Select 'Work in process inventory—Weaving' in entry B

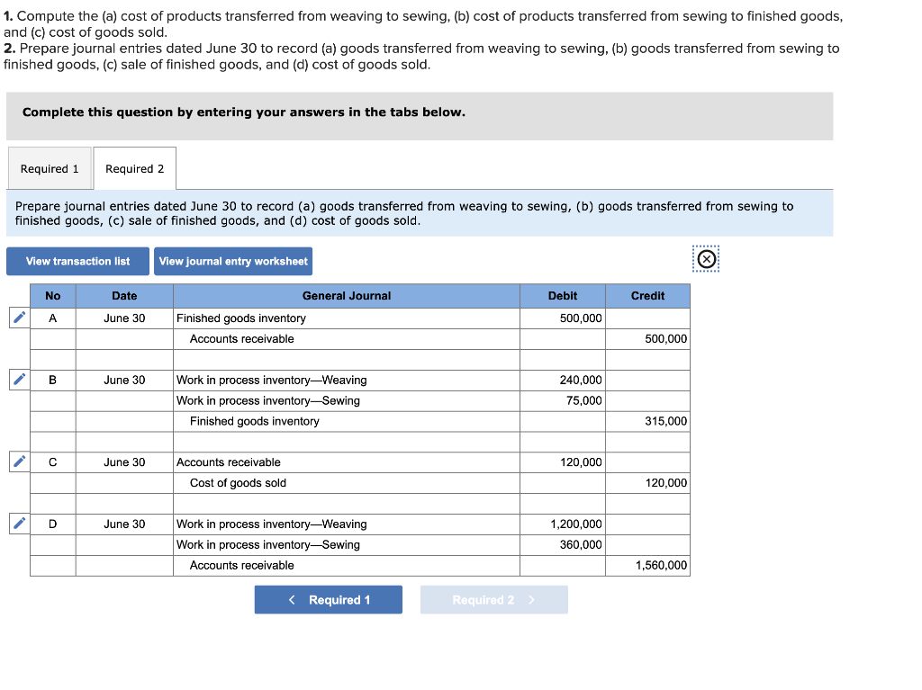pos(347,381)
